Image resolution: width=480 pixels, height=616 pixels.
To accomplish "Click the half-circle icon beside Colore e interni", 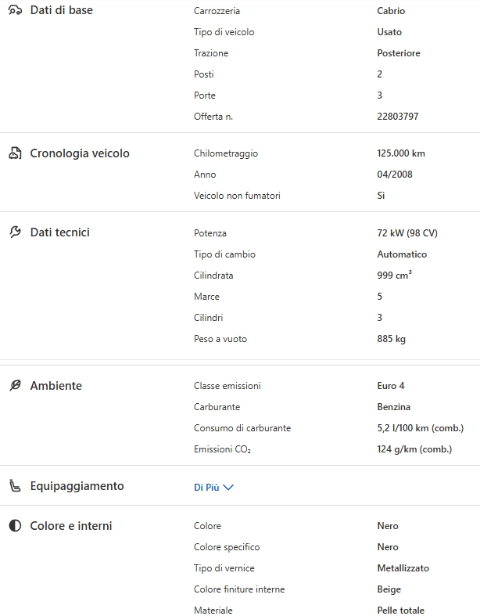I will [x=15, y=526].
